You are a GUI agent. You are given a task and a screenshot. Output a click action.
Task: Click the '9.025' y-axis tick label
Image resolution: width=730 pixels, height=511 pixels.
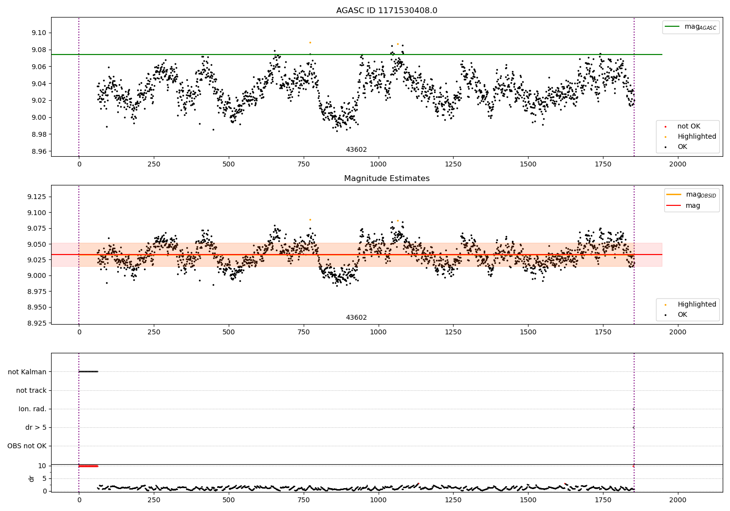tap(37, 260)
